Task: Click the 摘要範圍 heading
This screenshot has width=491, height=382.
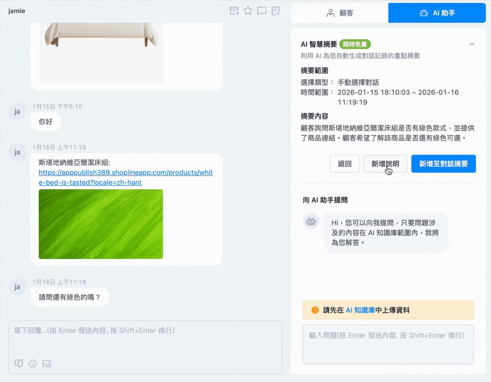Action: pyautogui.click(x=314, y=70)
